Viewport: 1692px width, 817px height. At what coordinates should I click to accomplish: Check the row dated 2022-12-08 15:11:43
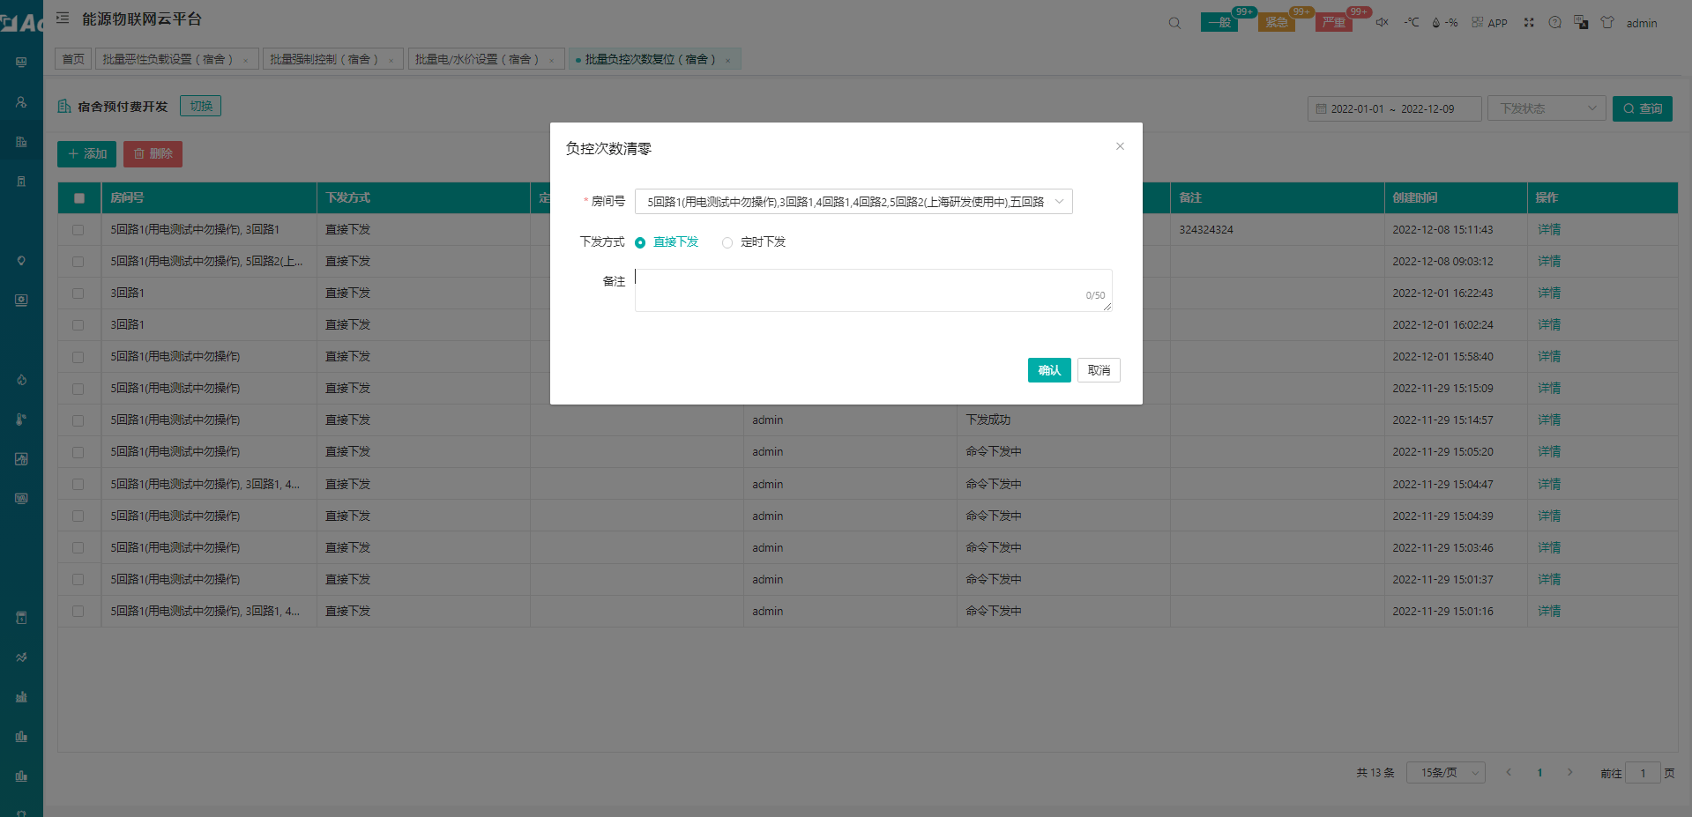pos(78,230)
